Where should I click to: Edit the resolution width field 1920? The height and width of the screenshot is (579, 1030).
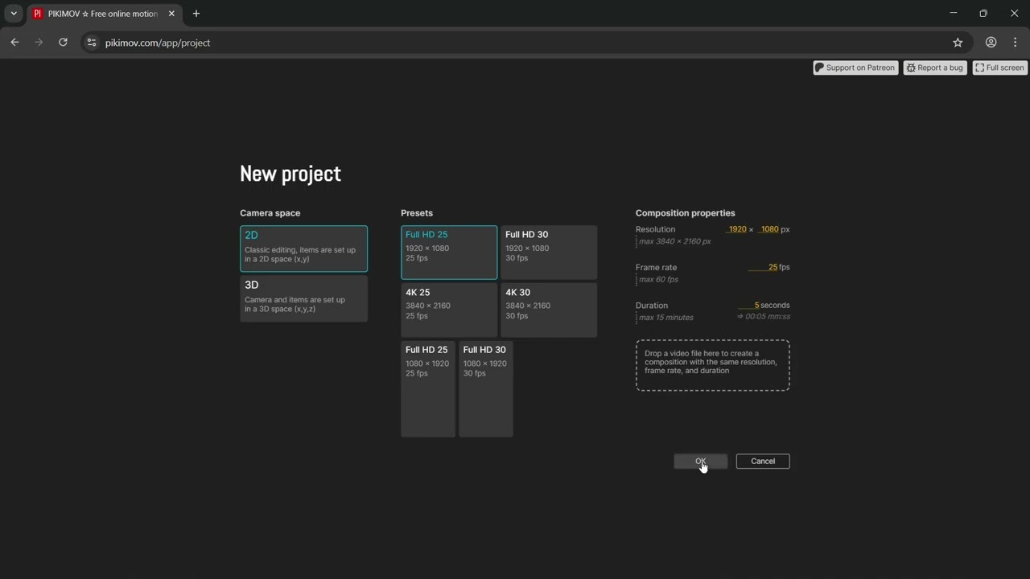(735, 229)
